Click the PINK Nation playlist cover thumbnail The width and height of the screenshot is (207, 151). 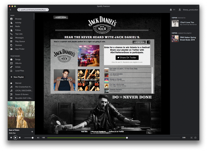[175, 38]
